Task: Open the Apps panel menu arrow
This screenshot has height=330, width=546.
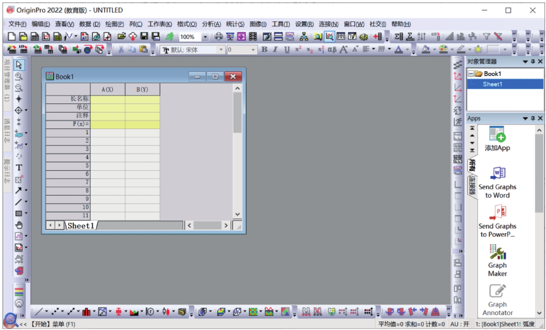Action: (x=525, y=118)
